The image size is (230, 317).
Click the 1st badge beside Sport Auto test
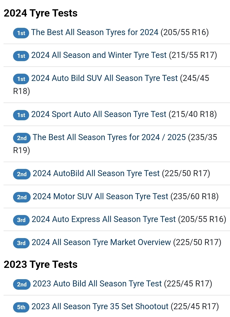coord(21,115)
